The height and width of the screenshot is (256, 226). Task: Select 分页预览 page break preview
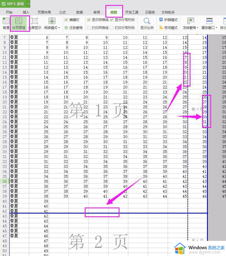[x=19, y=23]
